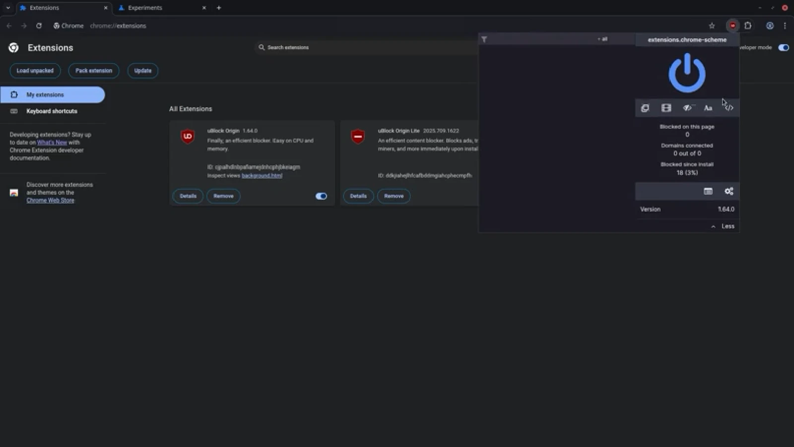
Task: Click the extensions.chrome-scheme hostname header
Action: point(687,40)
